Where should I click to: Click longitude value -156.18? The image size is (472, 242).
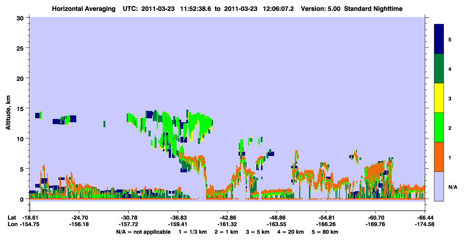pos(79,224)
